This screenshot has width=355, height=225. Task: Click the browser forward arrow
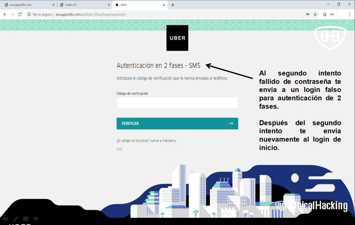tap(12, 15)
